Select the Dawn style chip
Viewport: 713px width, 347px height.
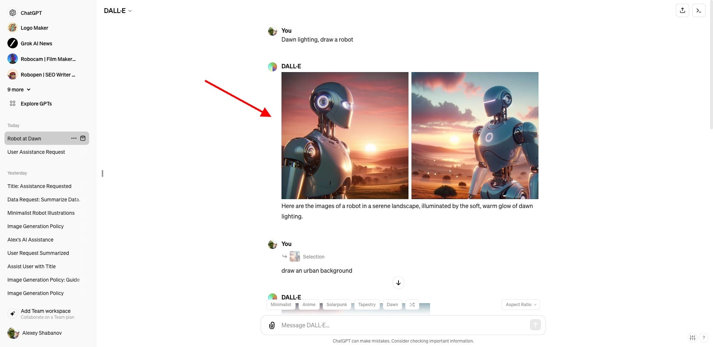click(x=392, y=304)
